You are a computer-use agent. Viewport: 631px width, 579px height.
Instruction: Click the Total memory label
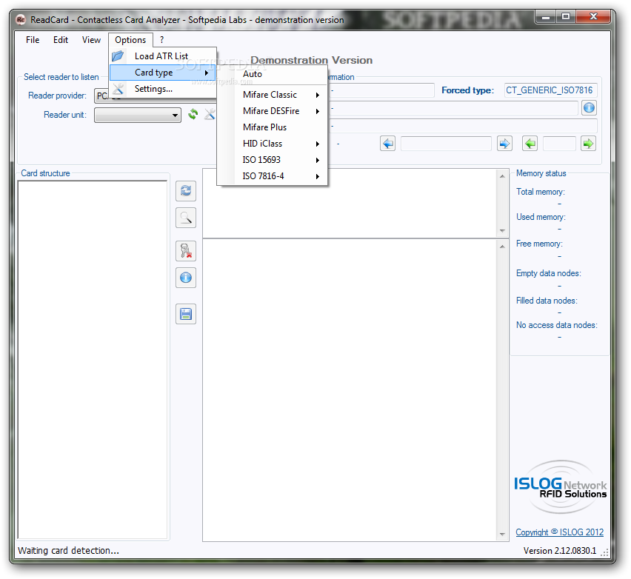541,192
